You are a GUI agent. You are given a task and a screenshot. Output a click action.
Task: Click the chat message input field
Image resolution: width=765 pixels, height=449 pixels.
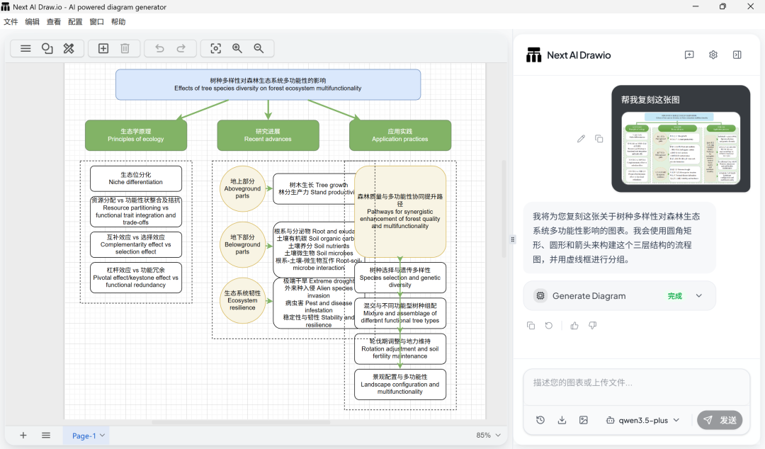636,383
